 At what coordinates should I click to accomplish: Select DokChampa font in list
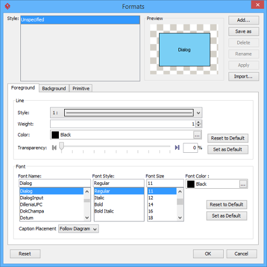pyautogui.click(x=52, y=211)
